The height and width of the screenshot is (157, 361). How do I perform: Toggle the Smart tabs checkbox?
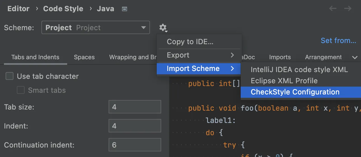21,90
